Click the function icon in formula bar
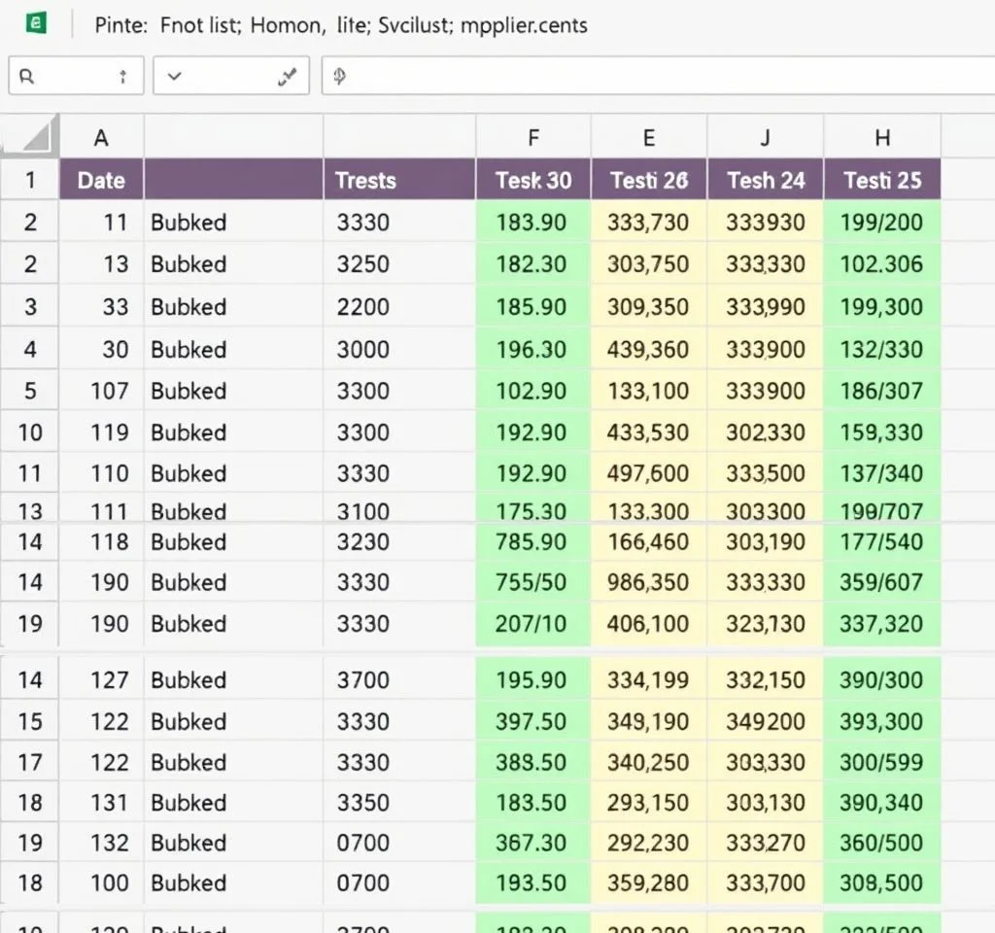The width and height of the screenshot is (995, 933). click(x=339, y=77)
